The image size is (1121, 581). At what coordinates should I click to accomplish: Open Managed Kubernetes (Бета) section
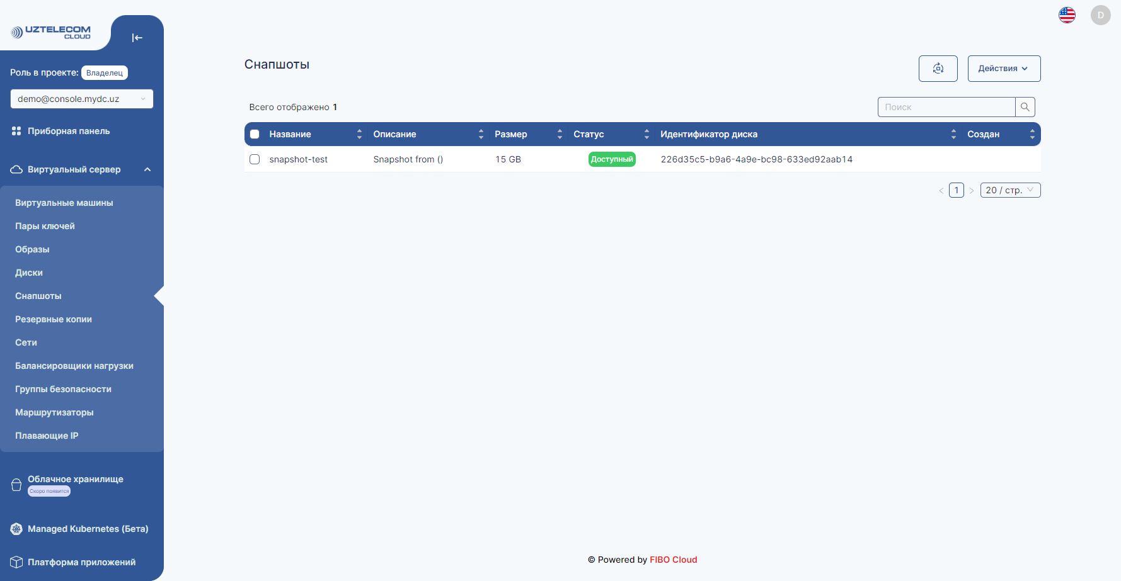coord(88,529)
